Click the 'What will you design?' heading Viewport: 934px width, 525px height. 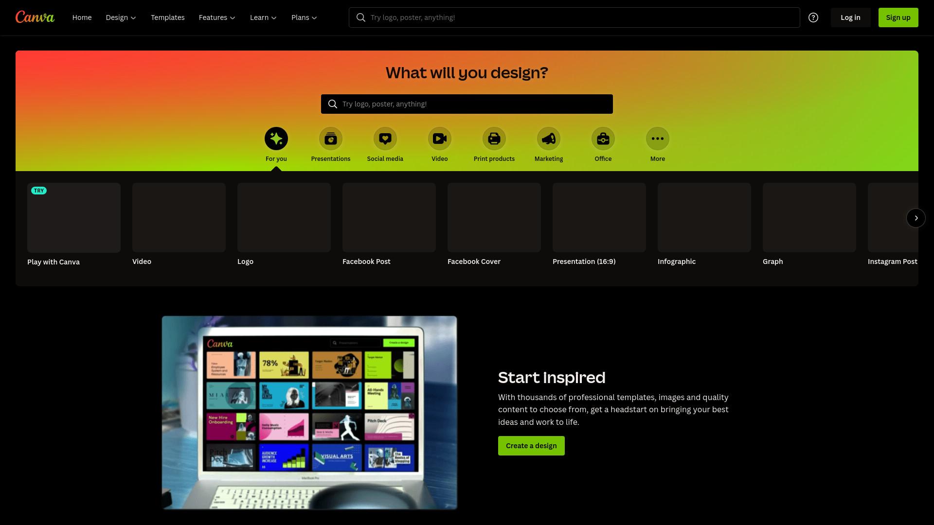point(467,73)
